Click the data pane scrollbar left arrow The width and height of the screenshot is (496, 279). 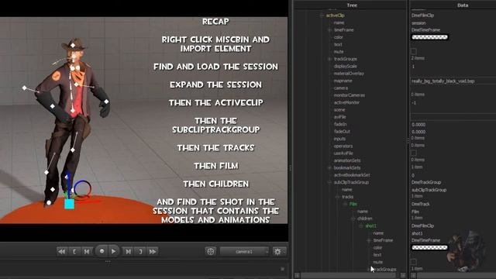[x=413, y=276]
